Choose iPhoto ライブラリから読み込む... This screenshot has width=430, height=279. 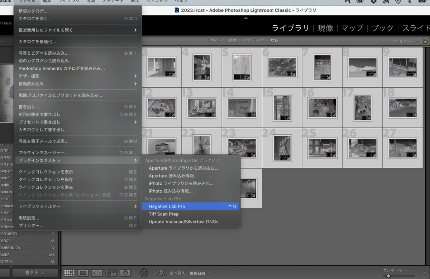pos(190,183)
